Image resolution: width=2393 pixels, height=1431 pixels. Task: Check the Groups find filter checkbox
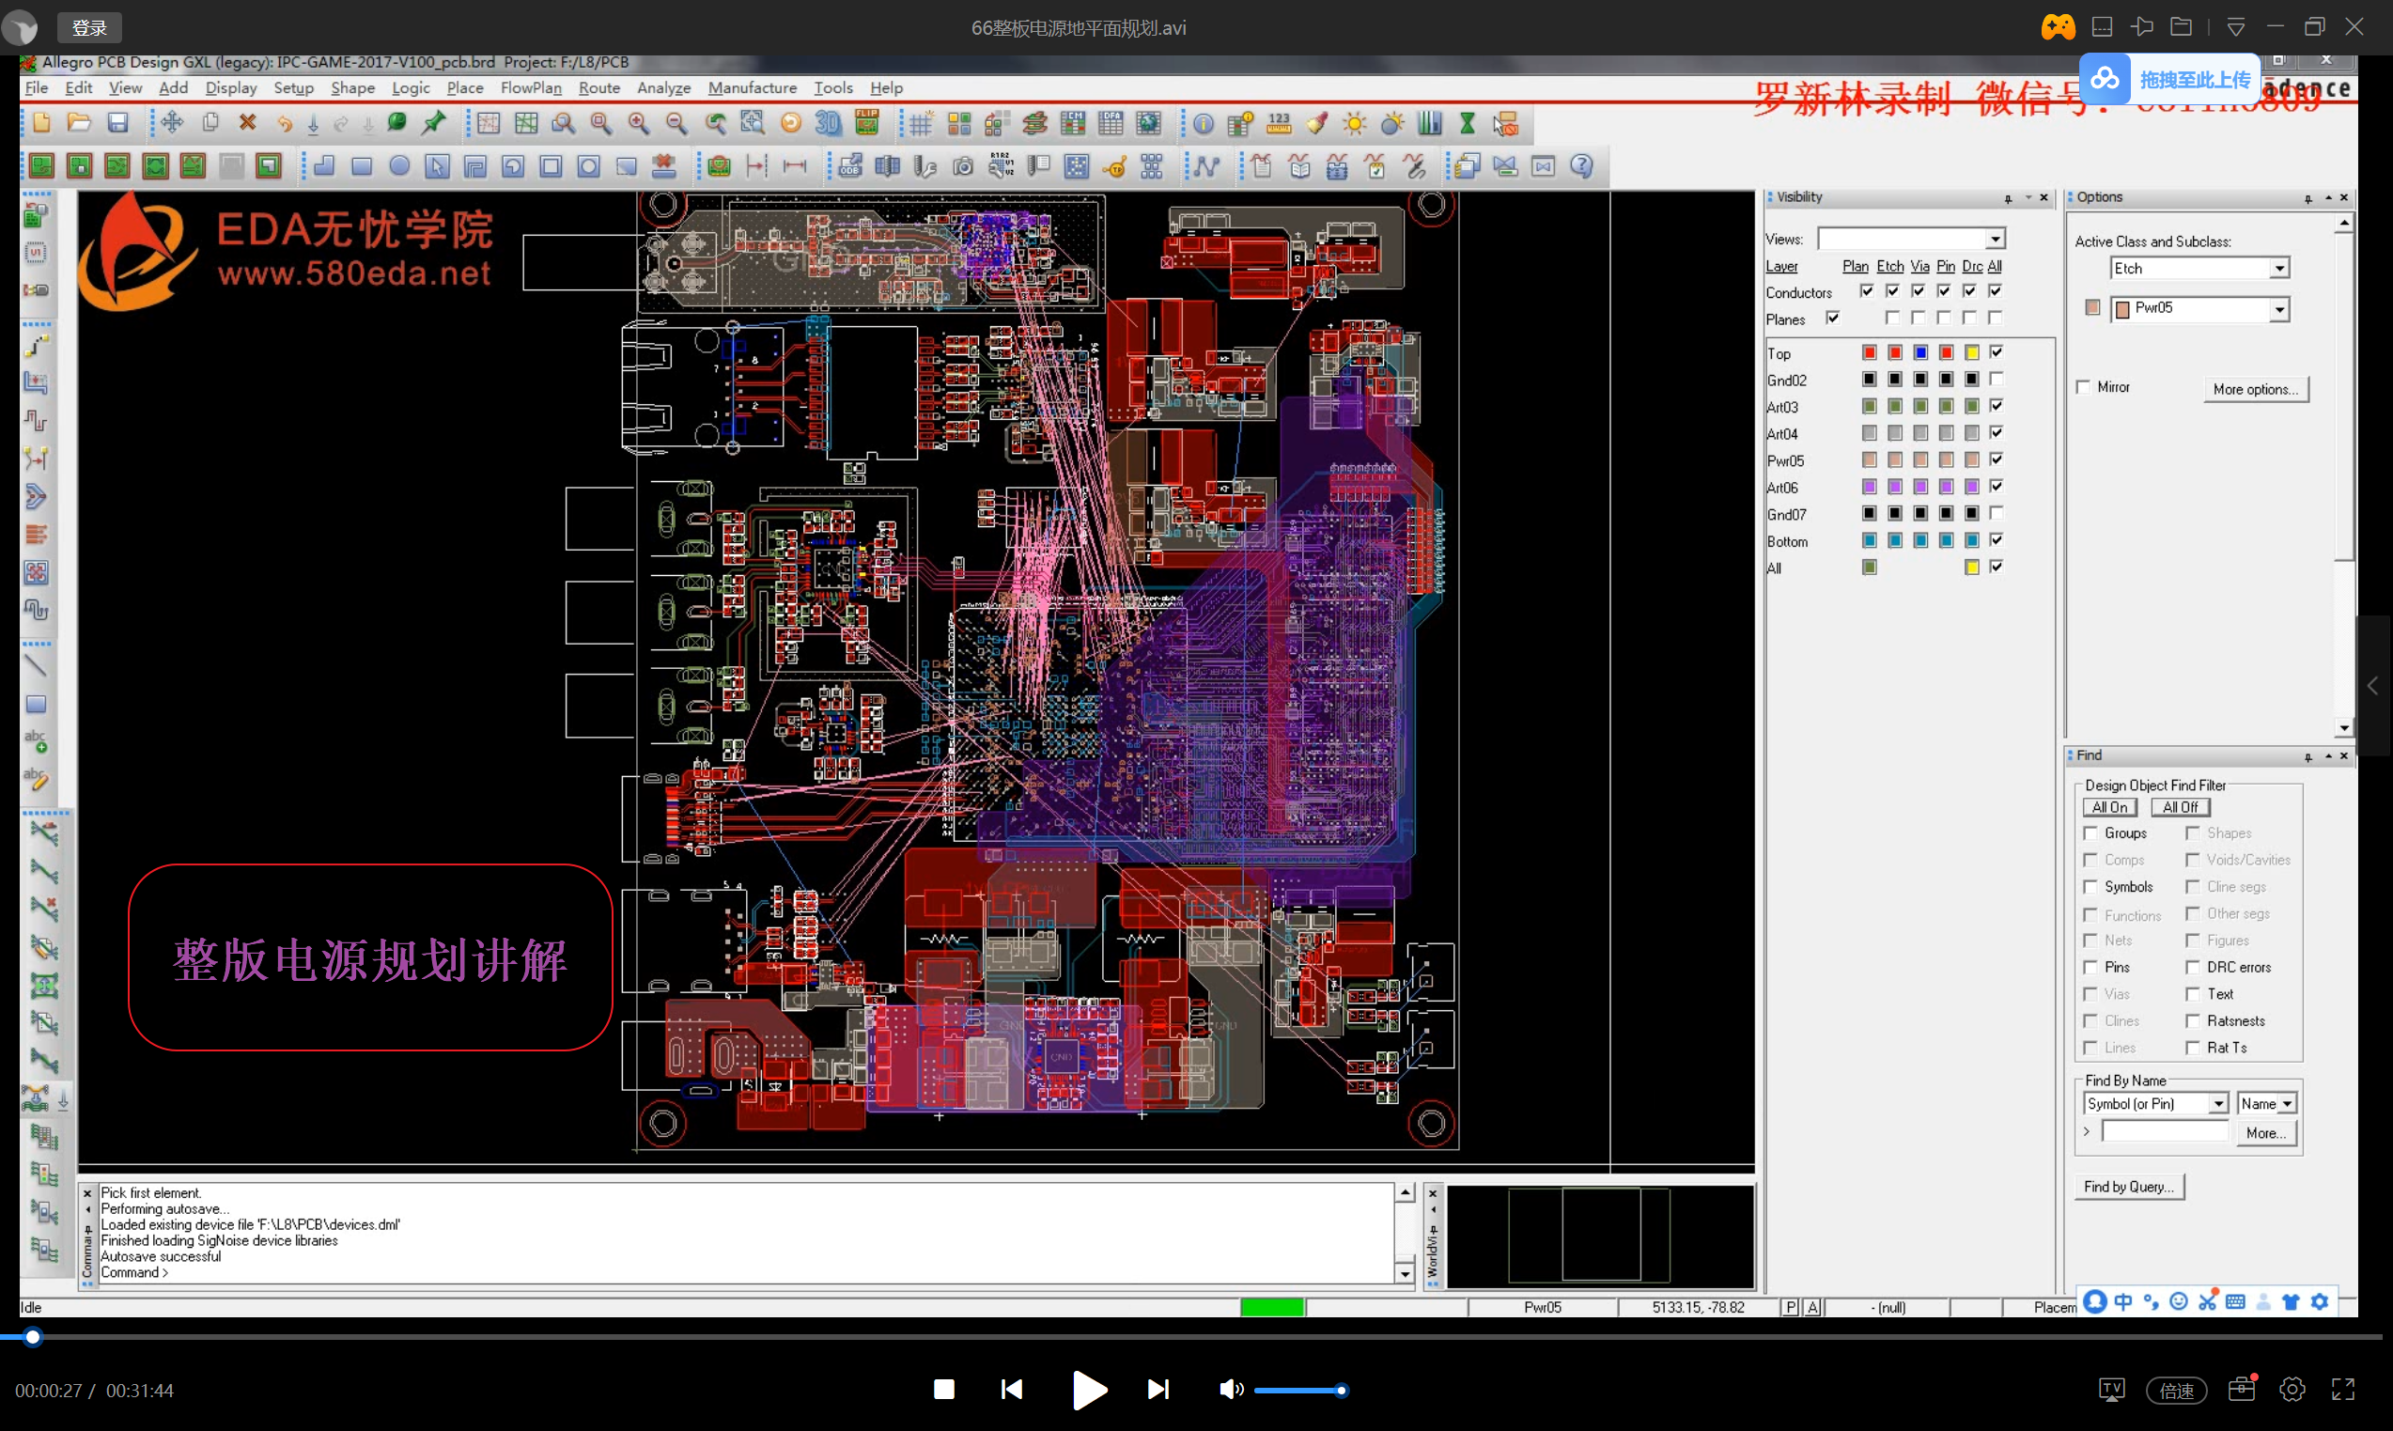click(2090, 832)
